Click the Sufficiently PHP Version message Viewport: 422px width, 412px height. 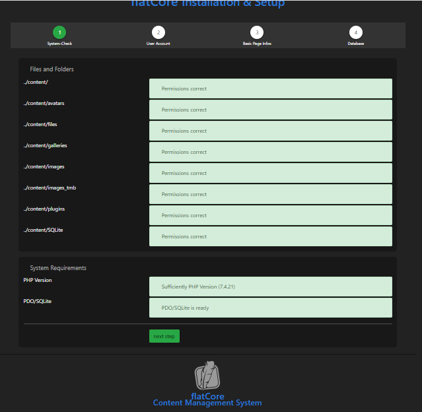coord(270,287)
